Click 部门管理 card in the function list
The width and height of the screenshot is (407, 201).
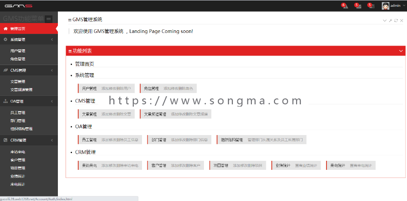coord(179,140)
